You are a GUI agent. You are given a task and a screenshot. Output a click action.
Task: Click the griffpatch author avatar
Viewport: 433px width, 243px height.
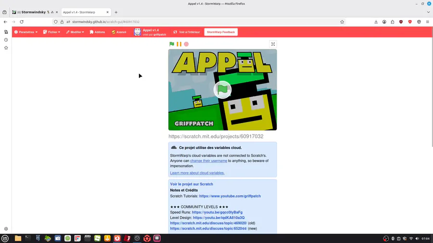pos(137,32)
